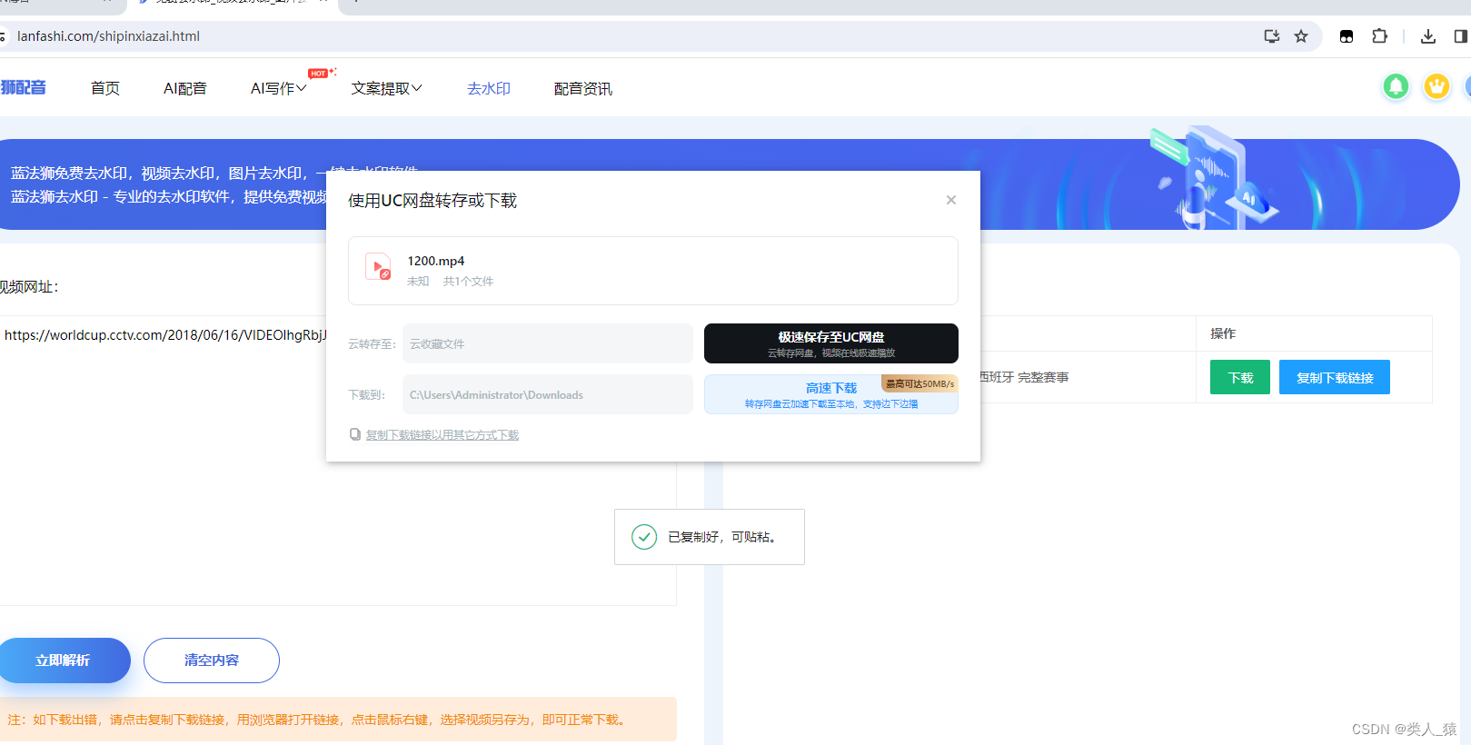Click the 共1个文件 label

coord(468,282)
